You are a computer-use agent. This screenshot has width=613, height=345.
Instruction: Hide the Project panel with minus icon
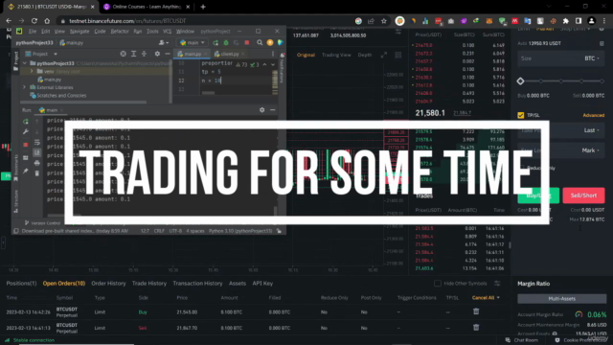pos(168,54)
